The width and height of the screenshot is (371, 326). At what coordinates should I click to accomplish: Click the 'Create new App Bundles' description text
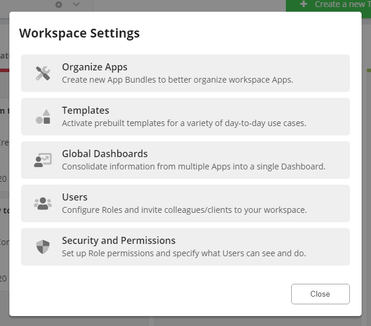(177, 80)
